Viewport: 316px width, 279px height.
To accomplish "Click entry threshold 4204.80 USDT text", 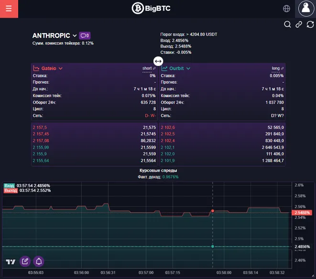I will point(203,34).
